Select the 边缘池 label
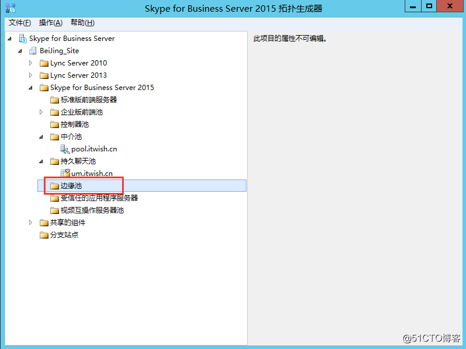The image size is (466, 349). [71, 186]
